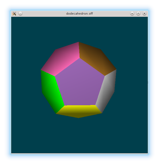Screen dimensions: 159x165
Task: Click the dodecahedron.off title text
Action: point(79,14)
